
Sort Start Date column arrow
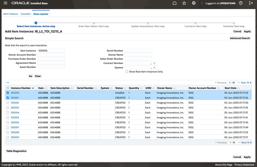(239, 88)
